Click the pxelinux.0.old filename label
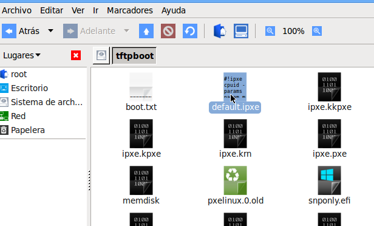The width and height of the screenshot is (374, 226). (x=236, y=200)
